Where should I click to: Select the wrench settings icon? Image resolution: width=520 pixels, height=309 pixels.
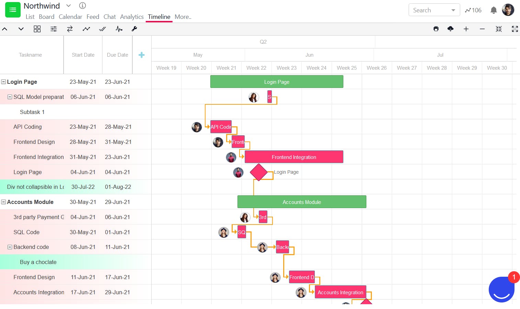(x=134, y=29)
